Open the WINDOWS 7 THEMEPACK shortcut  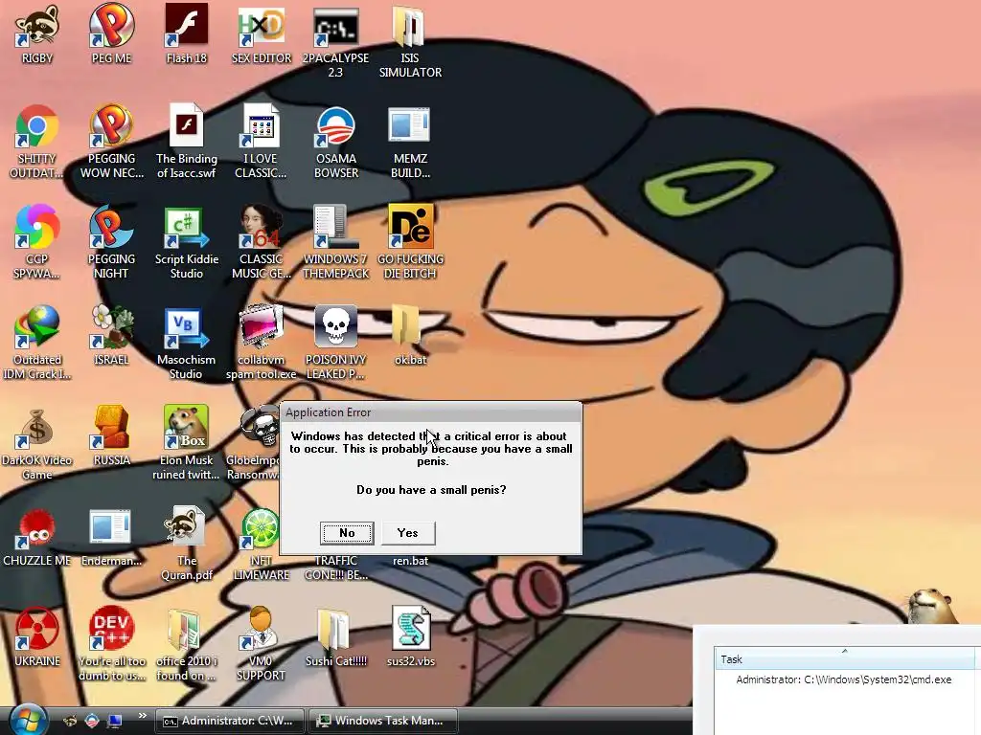336,242
